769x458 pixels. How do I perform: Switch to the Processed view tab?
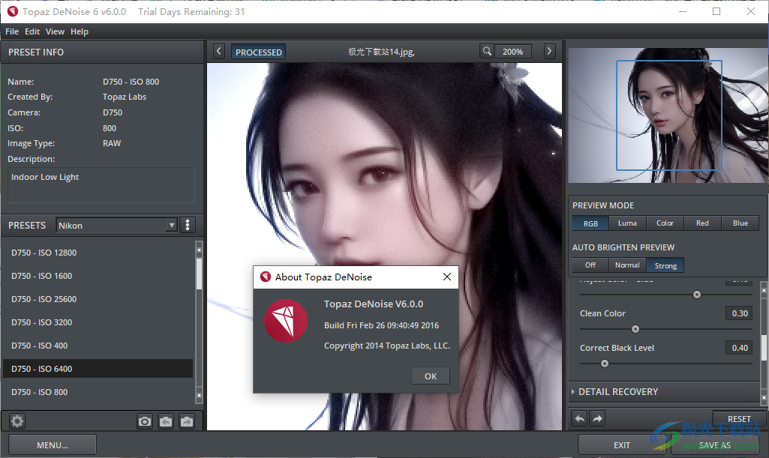(x=258, y=52)
